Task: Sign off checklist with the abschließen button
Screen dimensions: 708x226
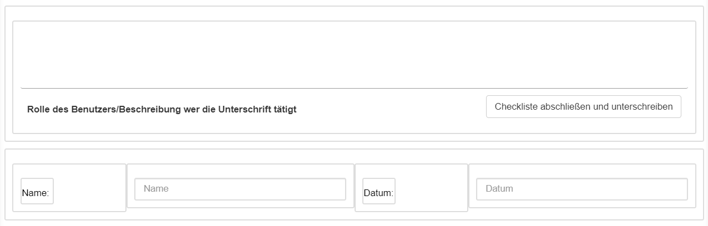Action: pos(583,107)
